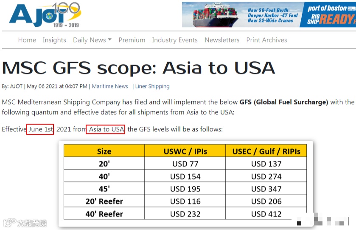Click the USD 206 cell
This screenshot has width=356, height=230.
coord(266,201)
